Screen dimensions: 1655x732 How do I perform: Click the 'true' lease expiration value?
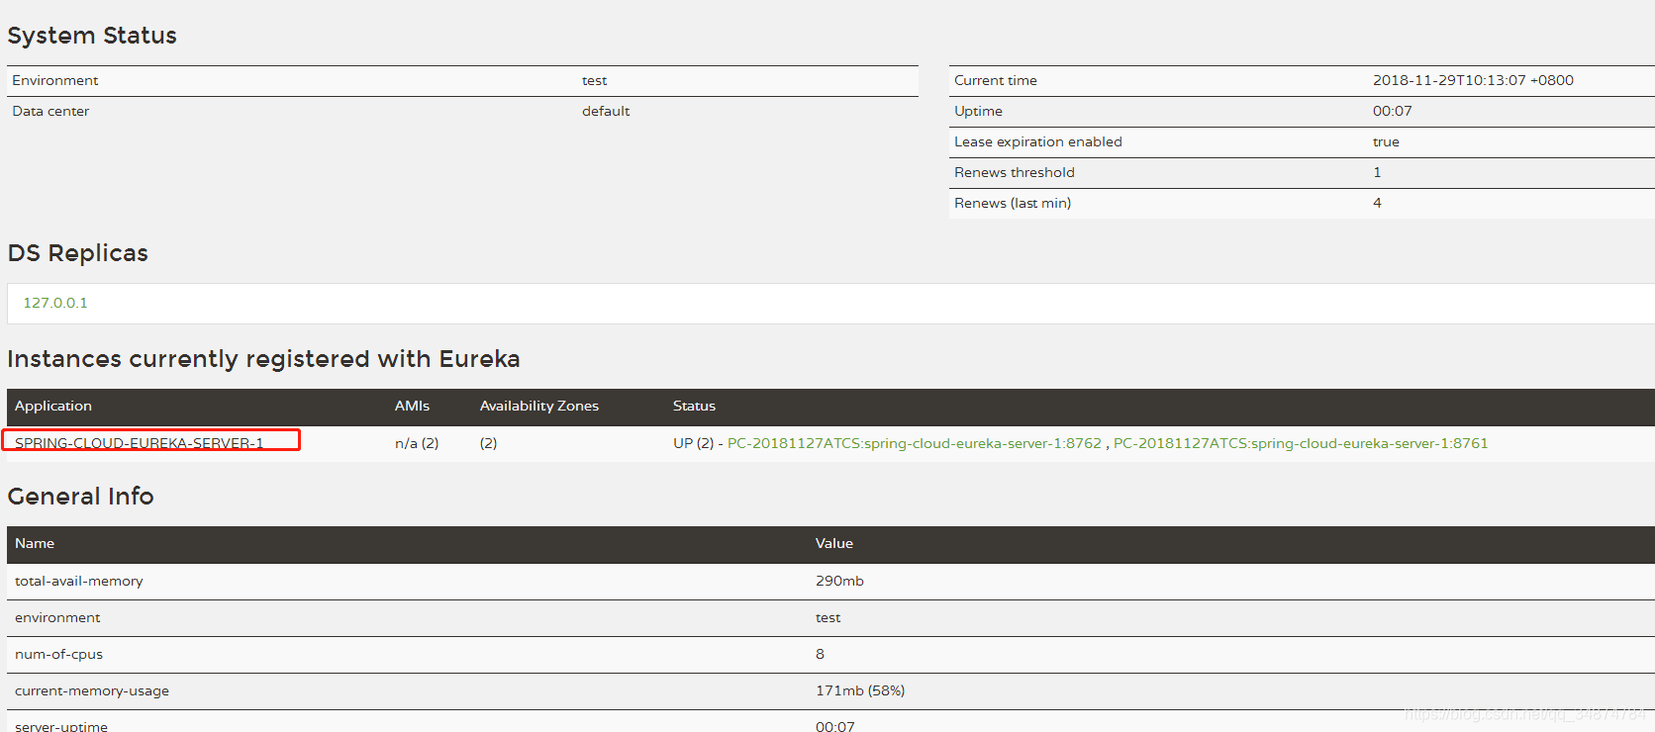(x=1386, y=141)
